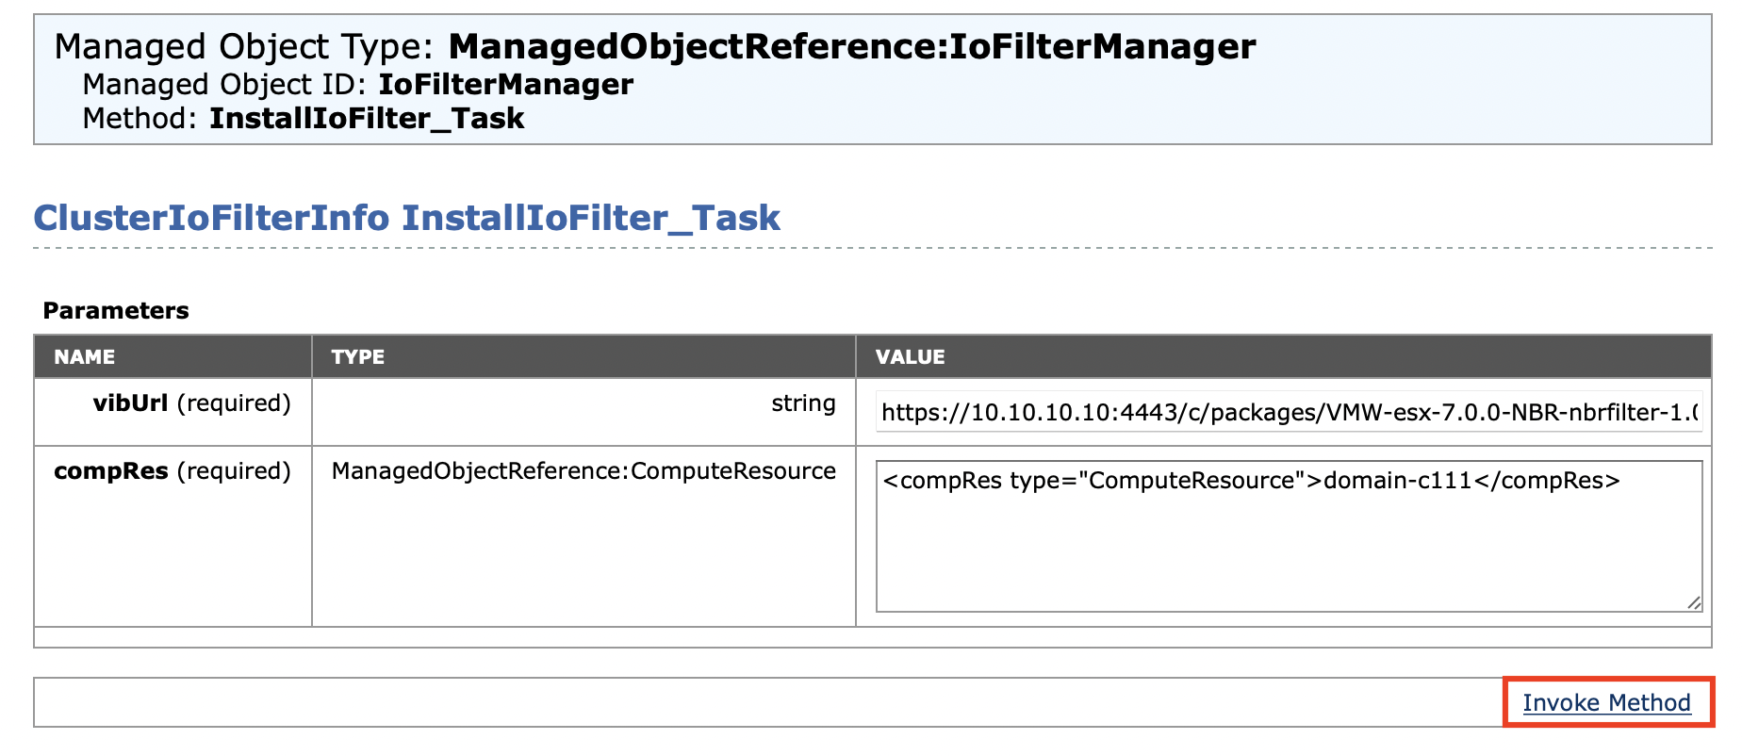This screenshot has width=1742, height=756.
Task: Click the Parameters section label
Action: [x=116, y=311]
